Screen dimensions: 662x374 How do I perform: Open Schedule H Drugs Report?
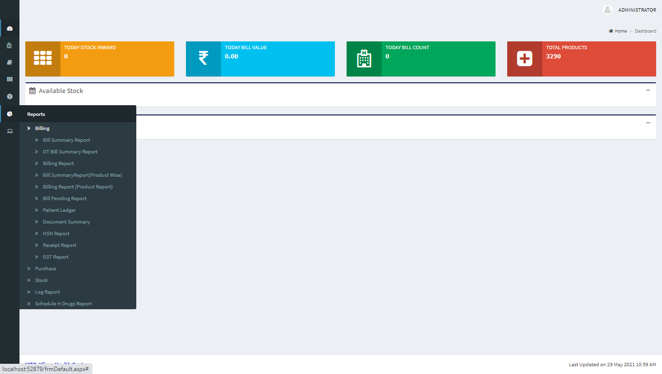click(x=63, y=303)
